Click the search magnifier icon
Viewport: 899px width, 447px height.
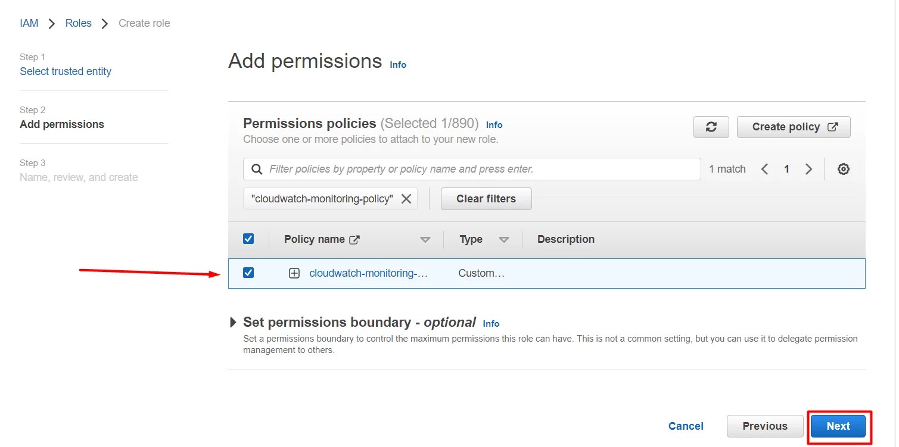pyautogui.click(x=256, y=169)
